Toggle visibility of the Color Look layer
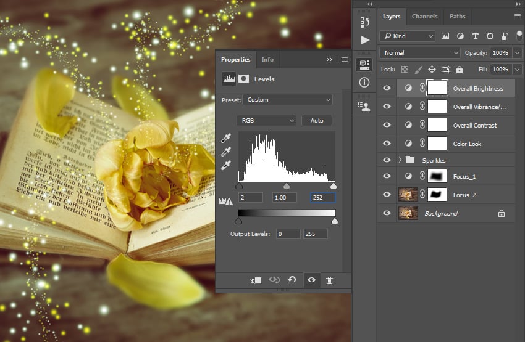The height and width of the screenshot is (342, 525). 387,144
